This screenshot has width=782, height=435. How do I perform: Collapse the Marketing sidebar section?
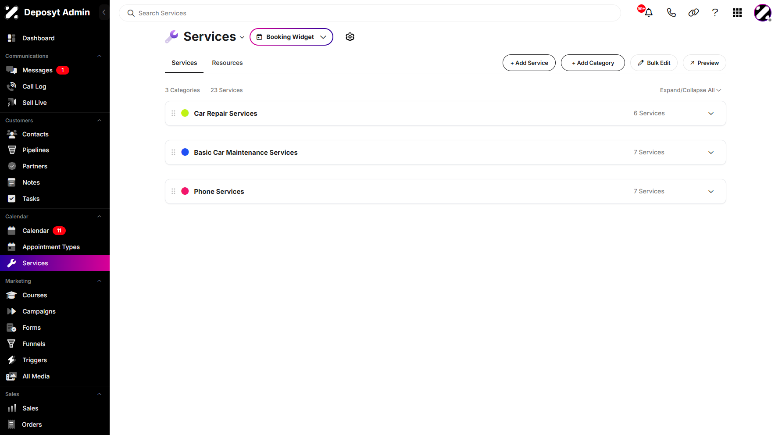99,281
